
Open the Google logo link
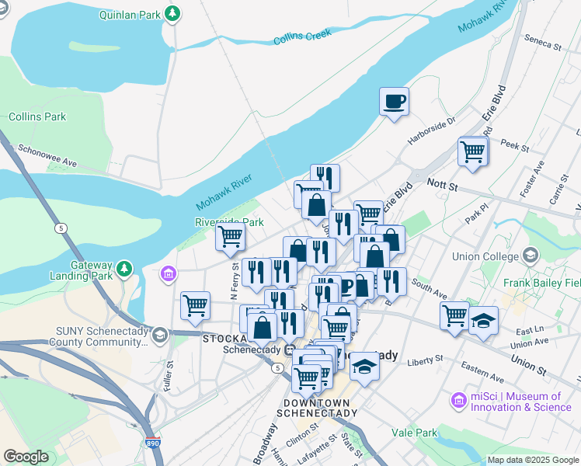(x=26, y=457)
